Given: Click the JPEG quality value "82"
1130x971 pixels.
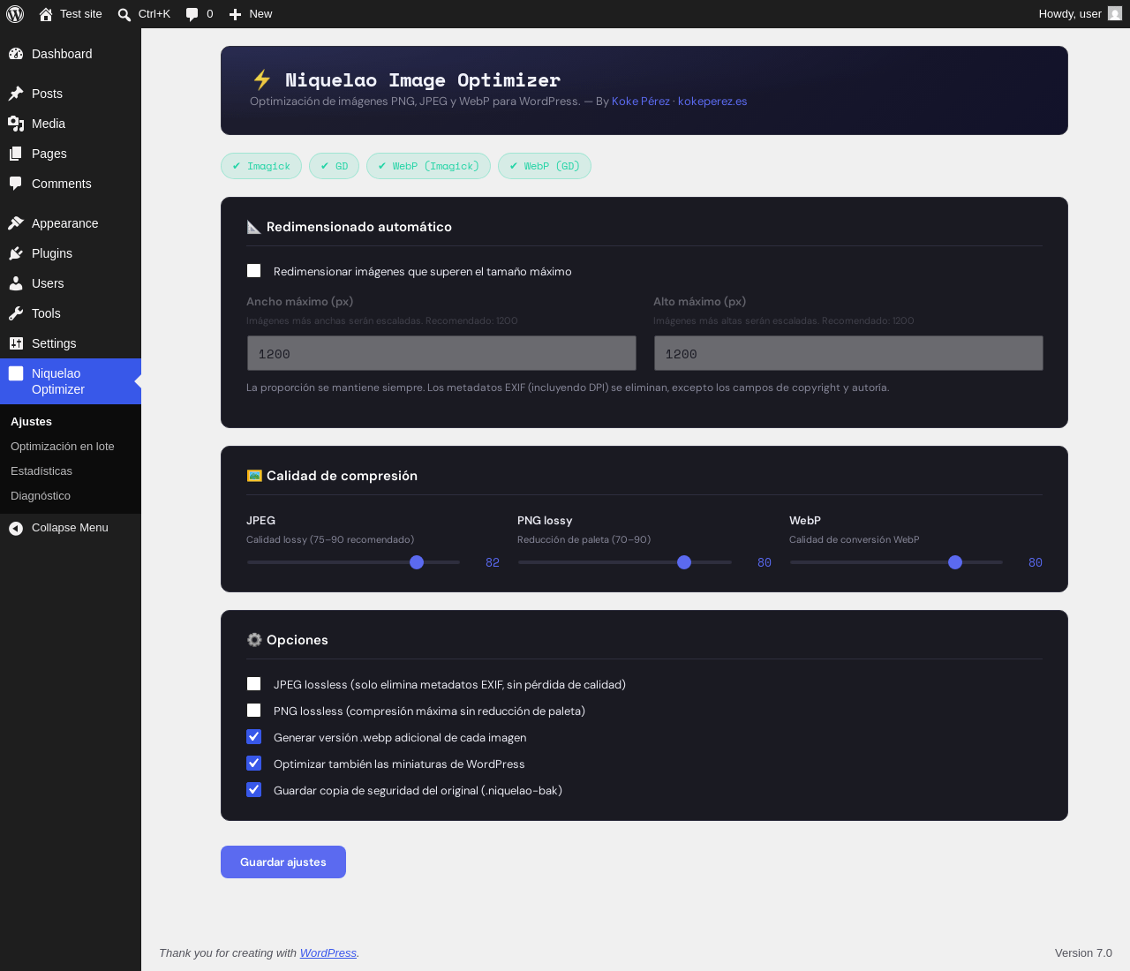Looking at the screenshot, I should pos(493,562).
